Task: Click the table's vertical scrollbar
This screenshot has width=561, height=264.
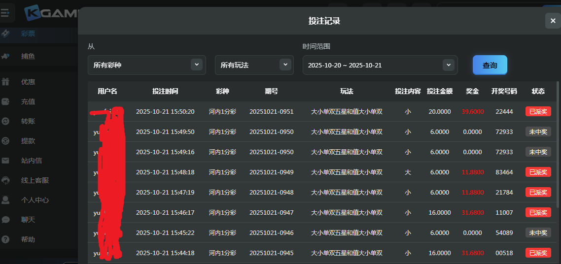Action: [558, 148]
